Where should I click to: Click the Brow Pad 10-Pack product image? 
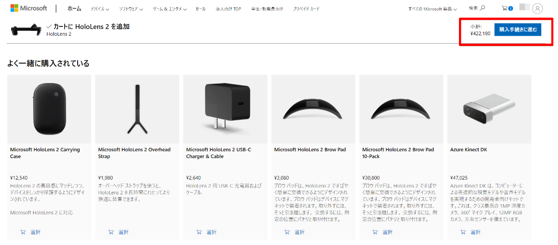click(x=401, y=109)
